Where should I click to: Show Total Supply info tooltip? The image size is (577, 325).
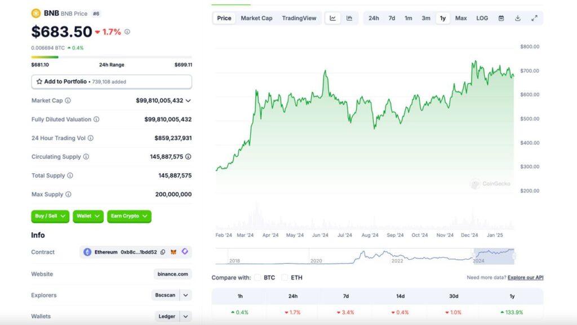(x=70, y=175)
